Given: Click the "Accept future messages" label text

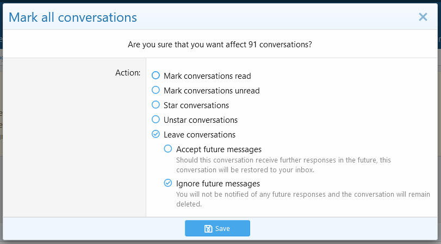Looking at the screenshot, I should (219, 149).
